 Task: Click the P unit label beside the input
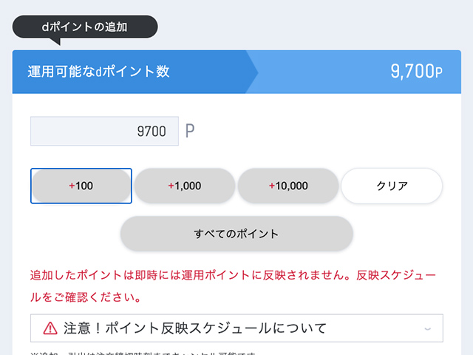190,132
